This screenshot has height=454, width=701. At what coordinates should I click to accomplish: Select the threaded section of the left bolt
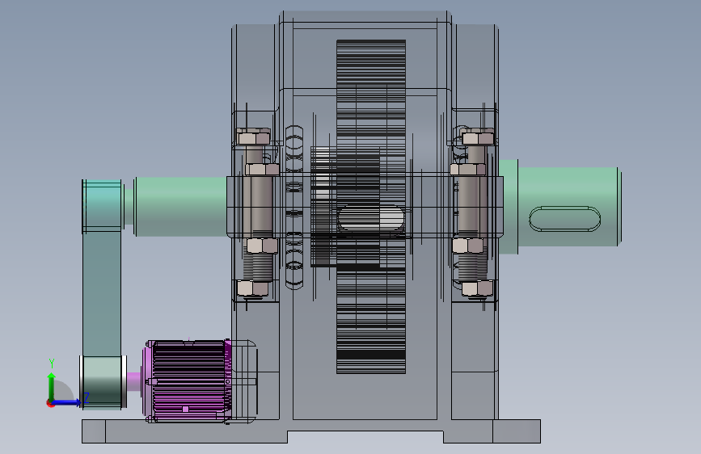click(258, 267)
